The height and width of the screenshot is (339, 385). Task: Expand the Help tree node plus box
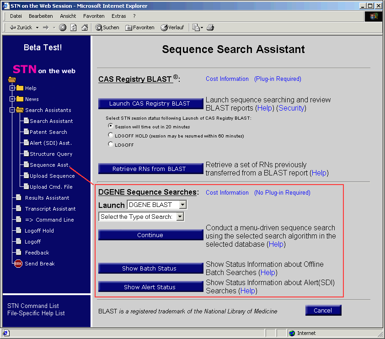coord(12,88)
